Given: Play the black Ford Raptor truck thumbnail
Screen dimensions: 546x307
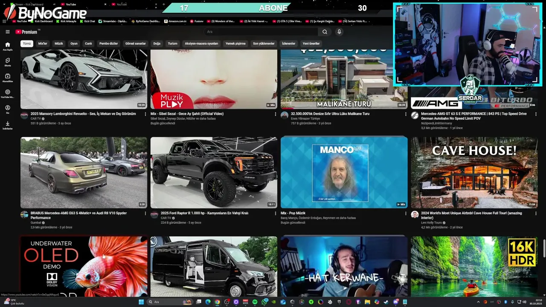Looking at the screenshot, I should coord(214,172).
